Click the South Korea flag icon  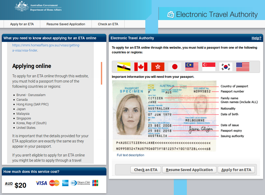click(x=226, y=67)
